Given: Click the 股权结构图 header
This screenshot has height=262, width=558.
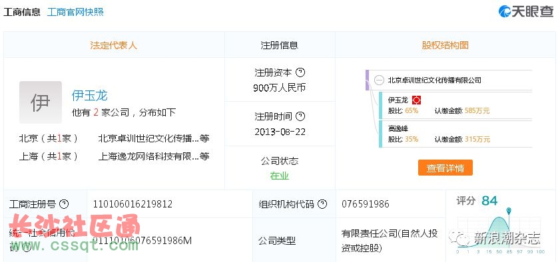Looking at the screenshot, I should pyautogui.click(x=445, y=45).
